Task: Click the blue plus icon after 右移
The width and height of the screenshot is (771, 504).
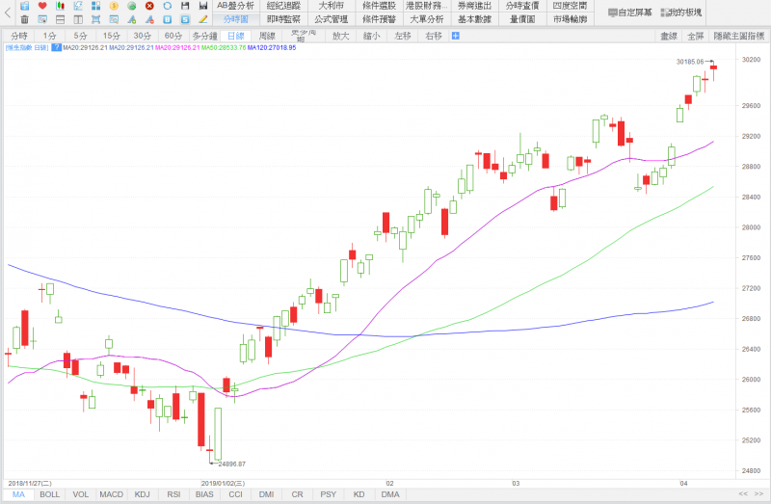Action: coord(456,36)
